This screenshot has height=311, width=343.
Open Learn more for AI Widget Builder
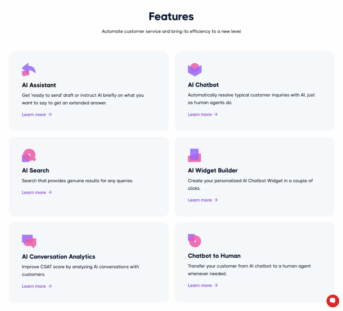(200, 200)
